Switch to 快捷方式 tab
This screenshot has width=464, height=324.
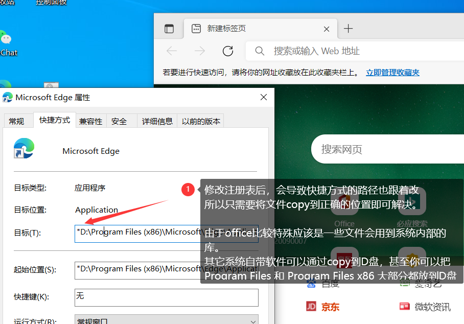tap(55, 120)
